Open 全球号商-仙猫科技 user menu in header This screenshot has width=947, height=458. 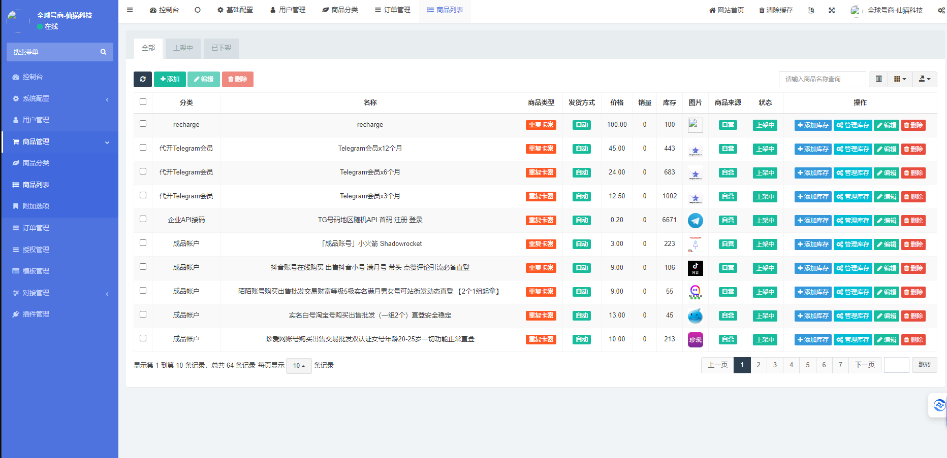[887, 10]
